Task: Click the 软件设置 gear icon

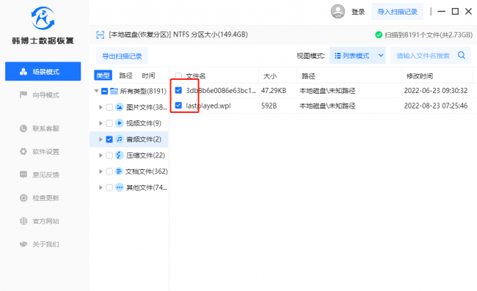Action: (23, 151)
